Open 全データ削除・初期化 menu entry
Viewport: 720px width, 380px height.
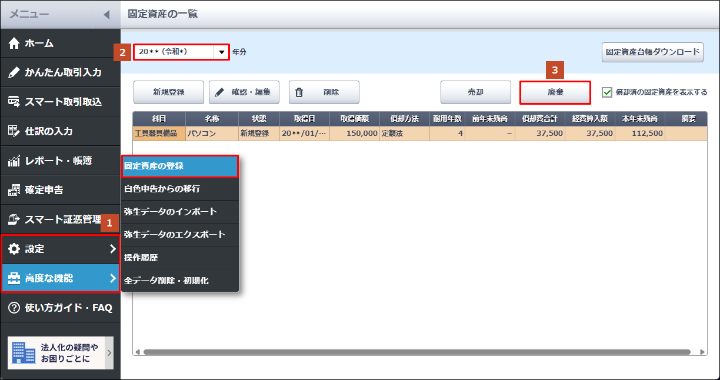(179, 281)
